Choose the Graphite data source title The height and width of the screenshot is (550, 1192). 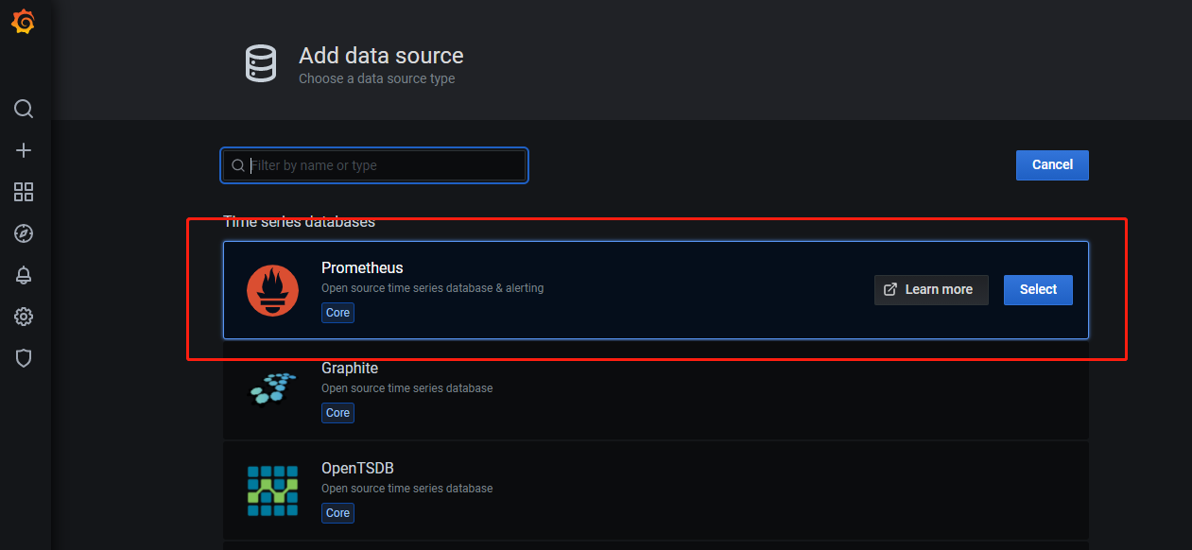click(350, 369)
